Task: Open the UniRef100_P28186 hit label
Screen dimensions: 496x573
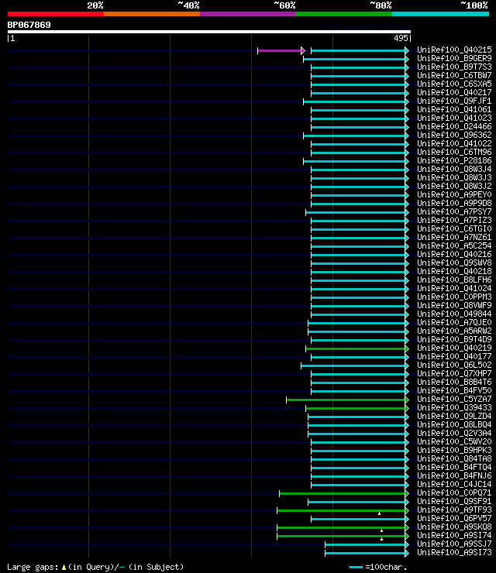Action: click(454, 160)
